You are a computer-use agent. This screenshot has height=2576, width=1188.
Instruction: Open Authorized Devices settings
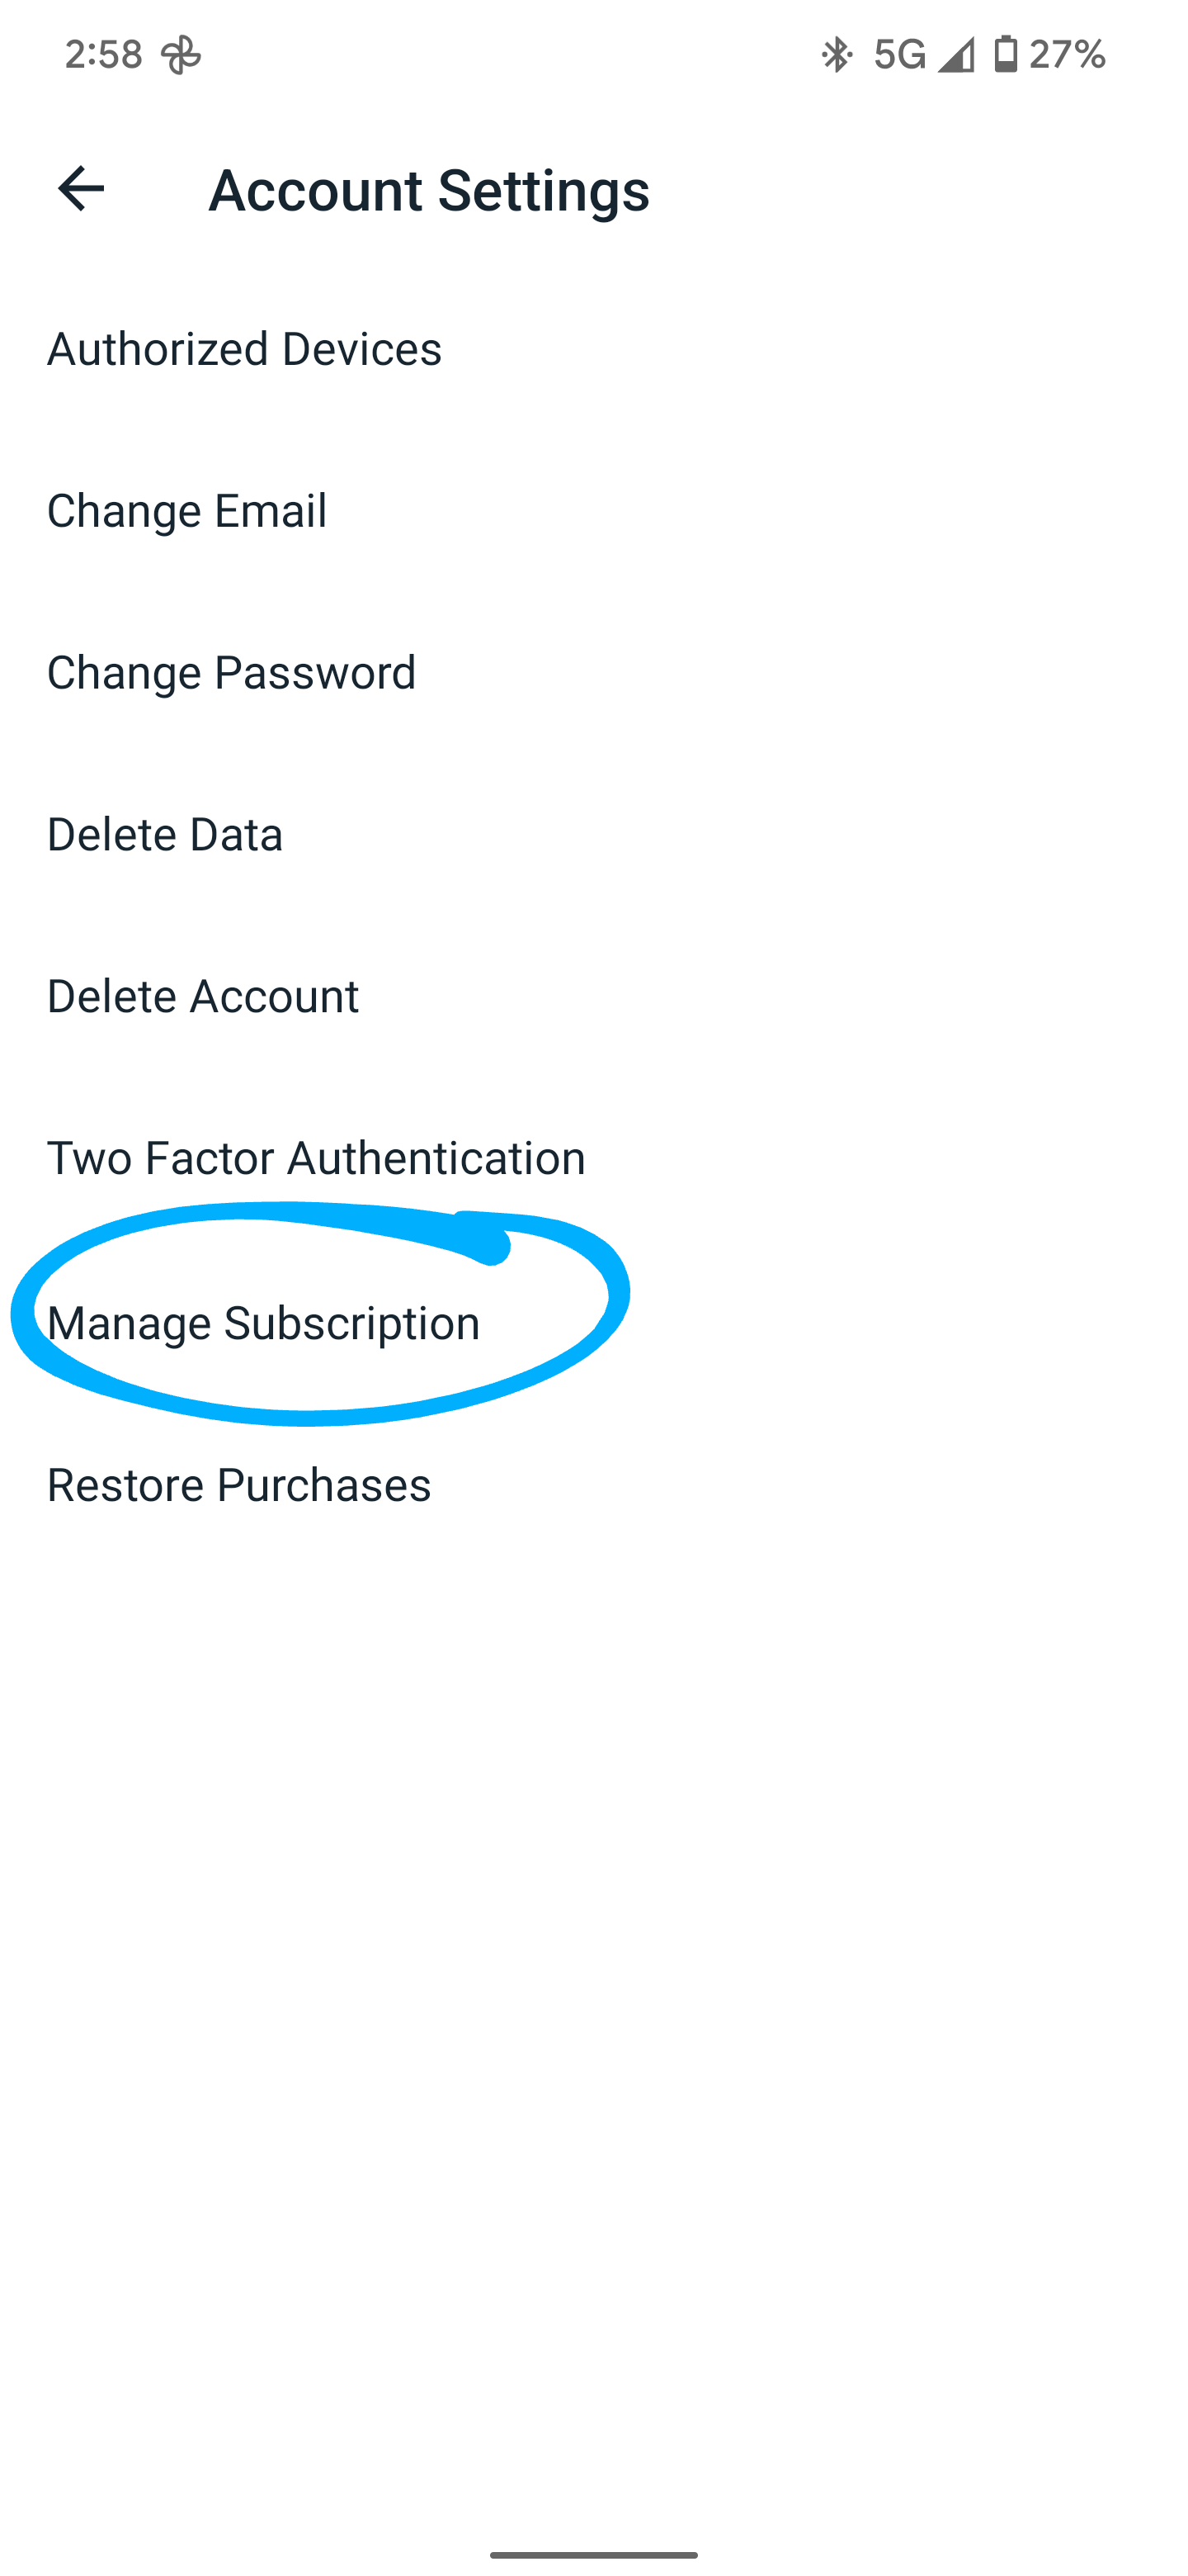244,349
